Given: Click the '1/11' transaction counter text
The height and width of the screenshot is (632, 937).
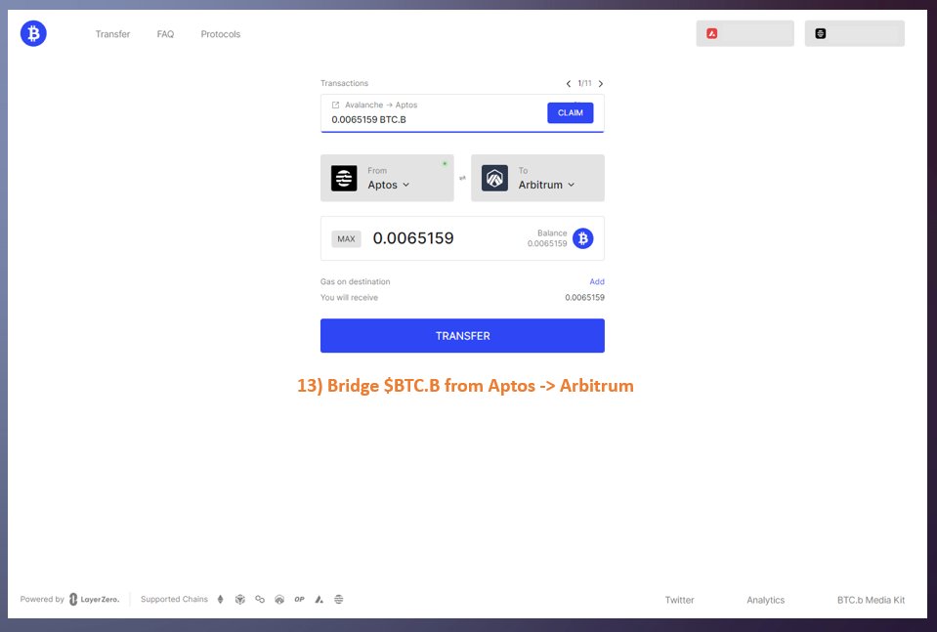Looking at the screenshot, I should [x=584, y=84].
